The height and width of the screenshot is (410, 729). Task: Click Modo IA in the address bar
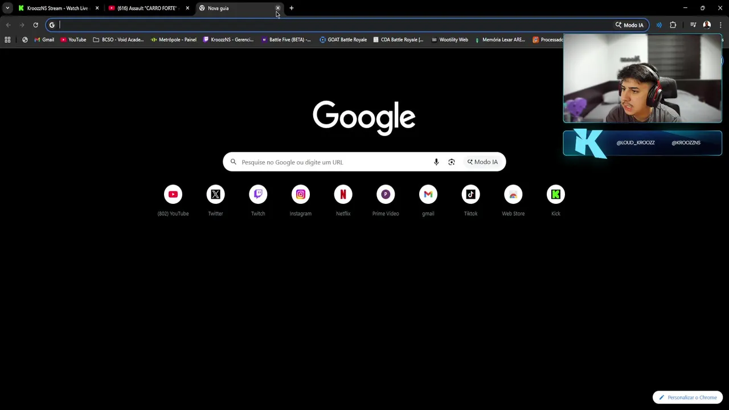[x=629, y=25]
